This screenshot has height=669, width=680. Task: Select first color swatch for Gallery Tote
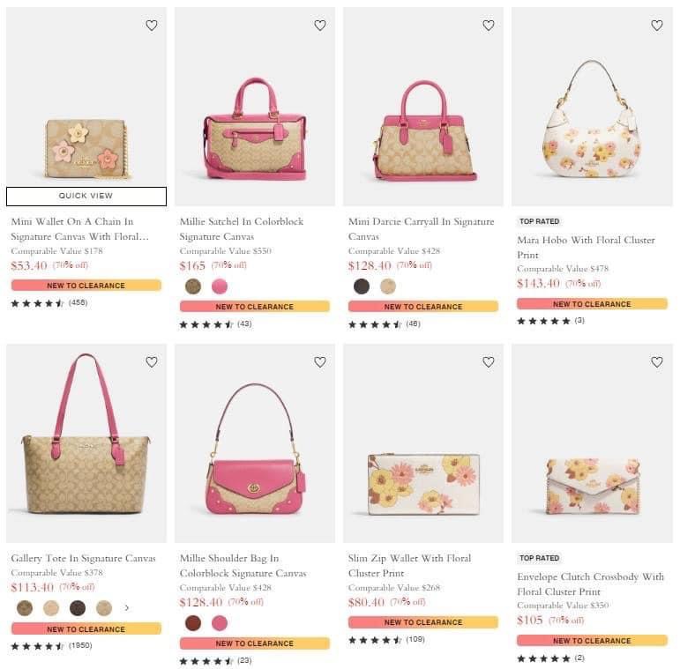point(25,607)
